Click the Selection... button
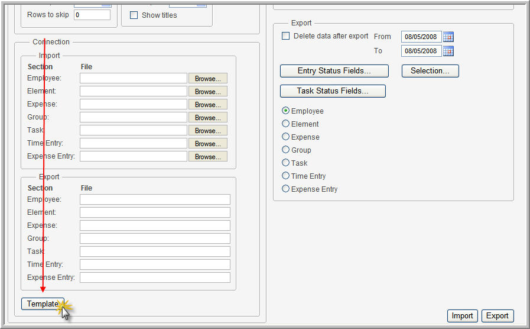The height and width of the screenshot is (329, 530). (x=430, y=71)
